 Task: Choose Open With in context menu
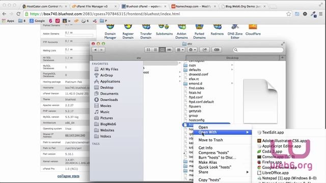(223, 132)
